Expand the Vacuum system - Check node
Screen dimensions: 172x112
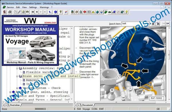[17, 88]
